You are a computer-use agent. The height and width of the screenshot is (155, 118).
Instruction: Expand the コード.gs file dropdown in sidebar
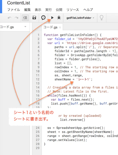click(25, 27)
